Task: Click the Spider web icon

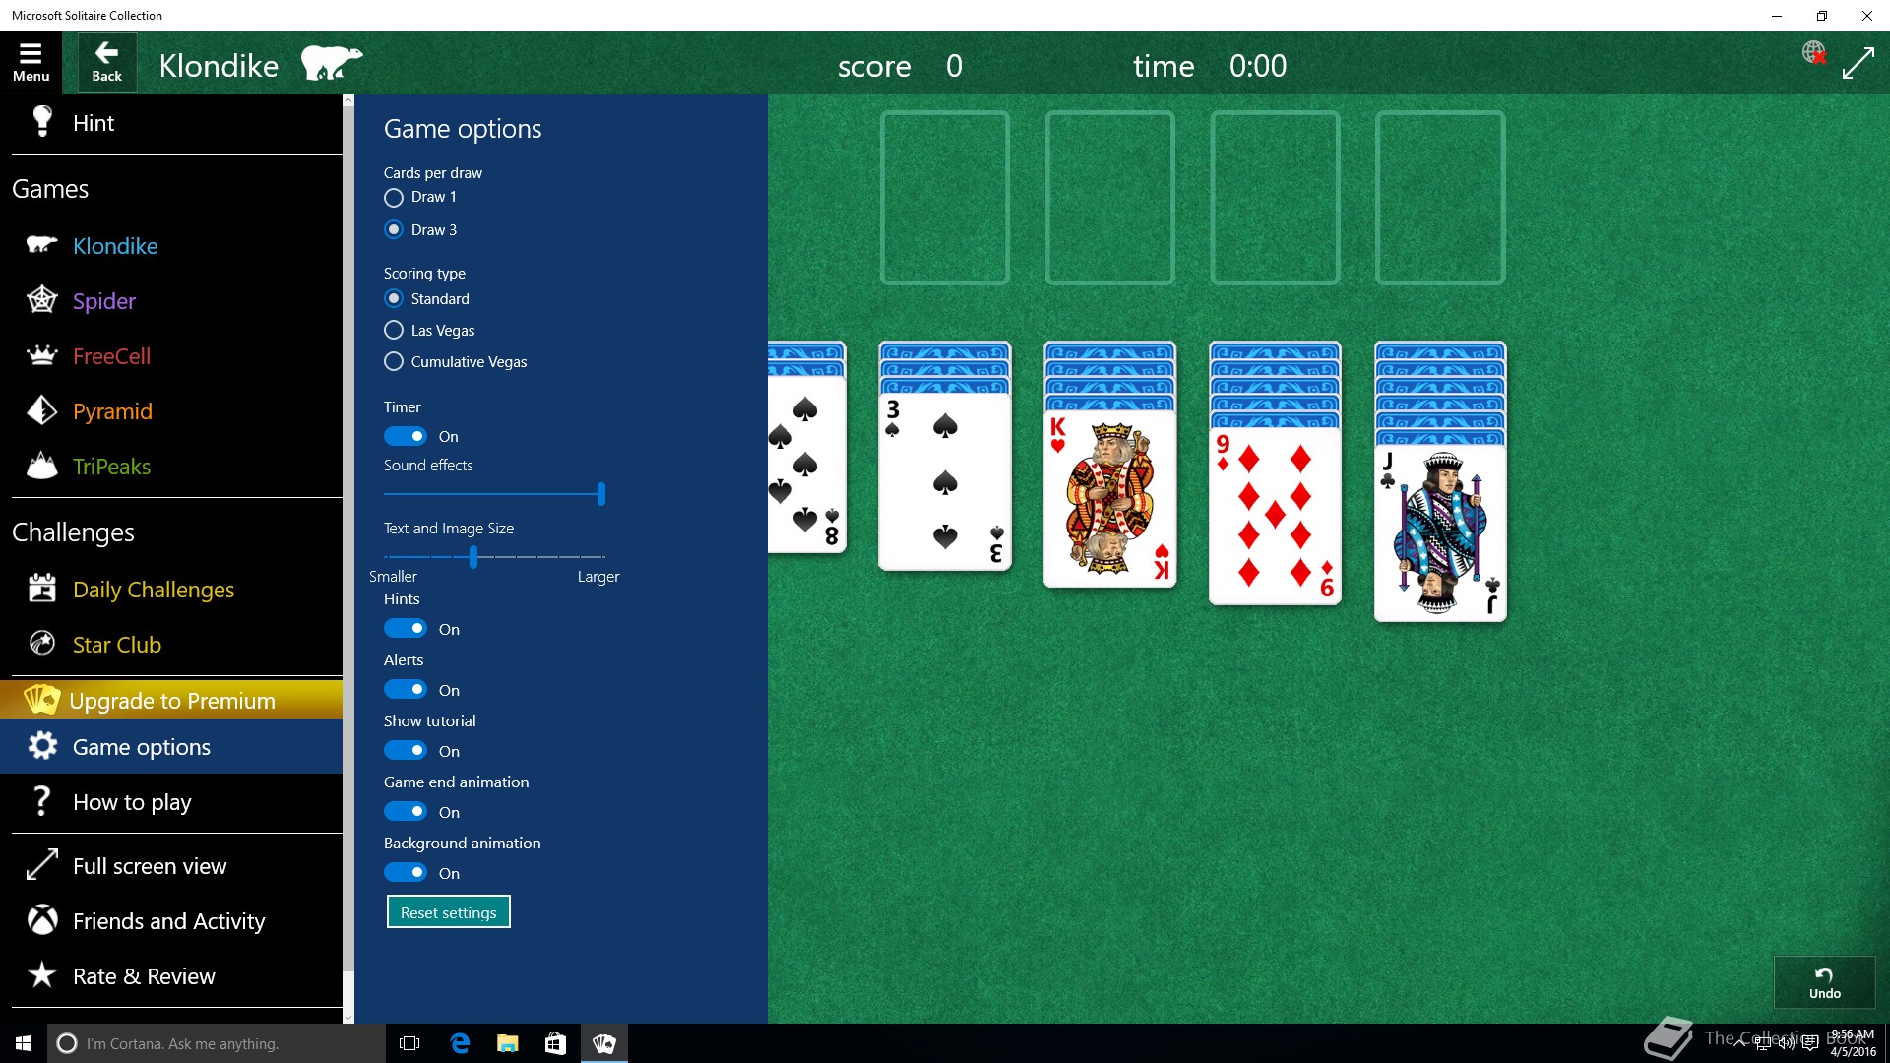Action: pyautogui.click(x=41, y=300)
